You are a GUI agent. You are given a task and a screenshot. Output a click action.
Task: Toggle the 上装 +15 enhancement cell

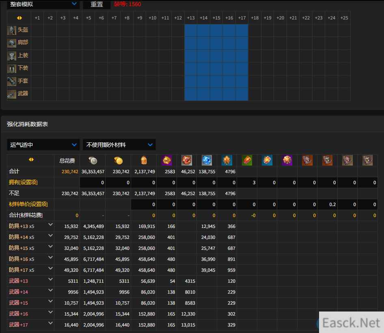point(216,56)
